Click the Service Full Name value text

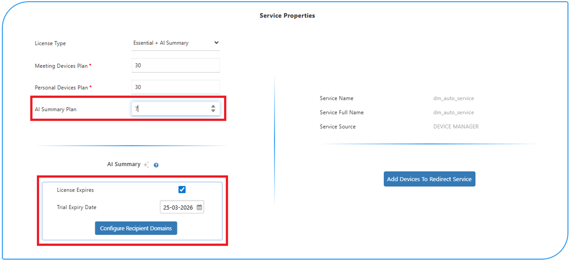coord(453,112)
